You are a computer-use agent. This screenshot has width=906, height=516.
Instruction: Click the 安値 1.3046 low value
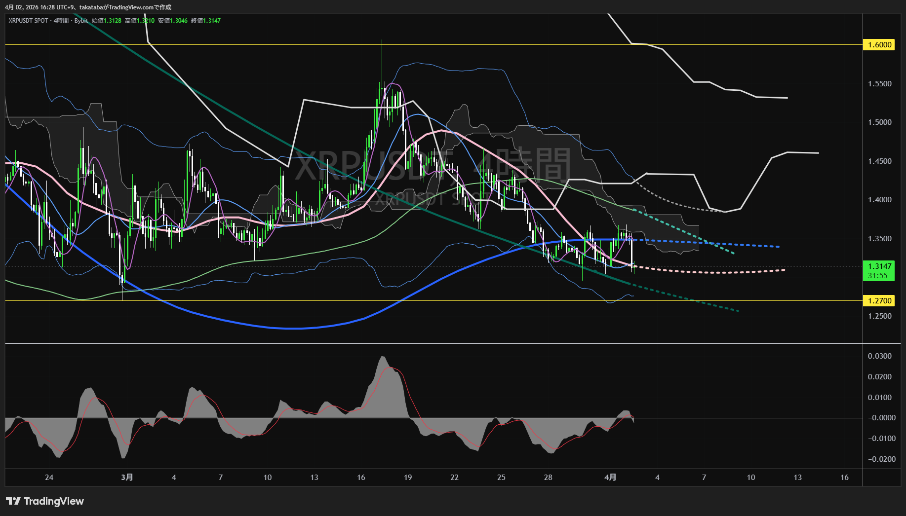click(173, 21)
